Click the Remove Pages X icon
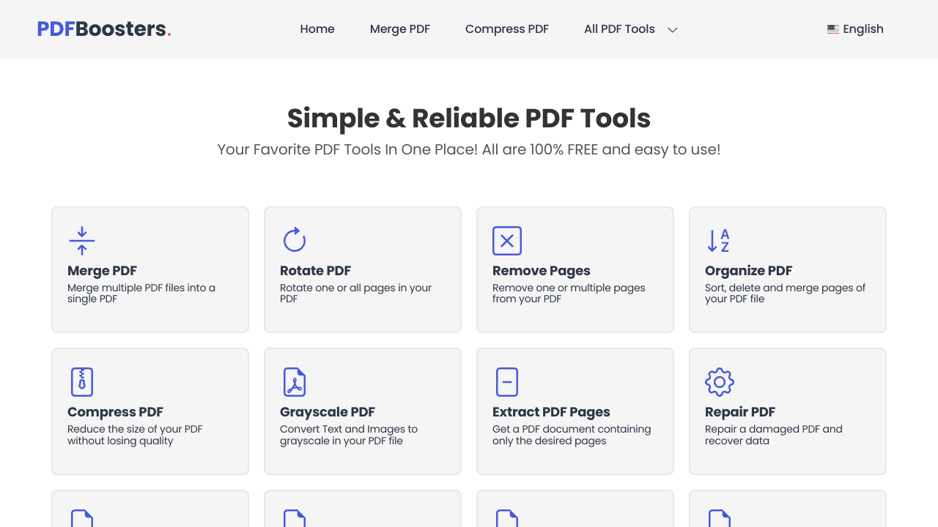The height and width of the screenshot is (527, 938). pyautogui.click(x=507, y=240)
